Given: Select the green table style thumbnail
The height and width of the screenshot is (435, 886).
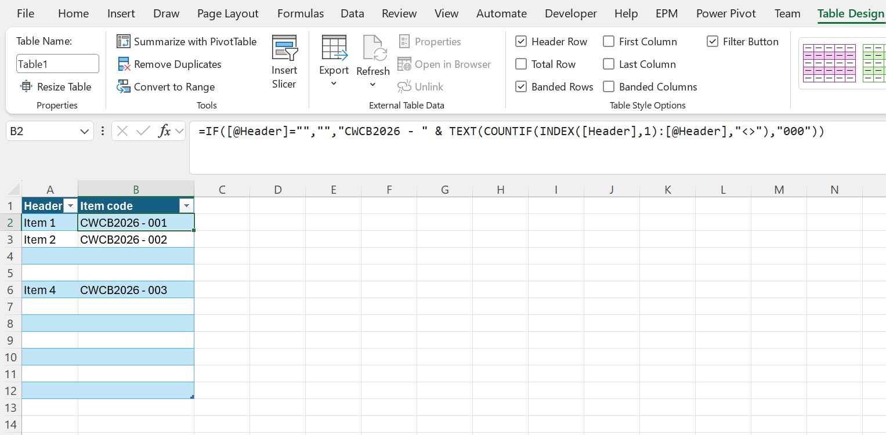Looking at the screenshot, I should pyautogui.click(x=874, y=63).
